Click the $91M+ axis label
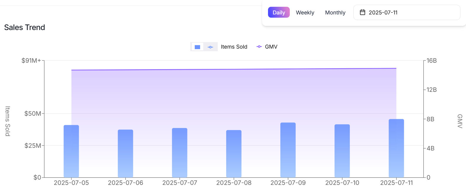The image size is (466, 189). point(31,61)
